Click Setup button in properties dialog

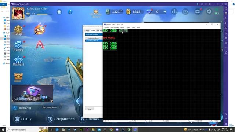coord(89,109)
